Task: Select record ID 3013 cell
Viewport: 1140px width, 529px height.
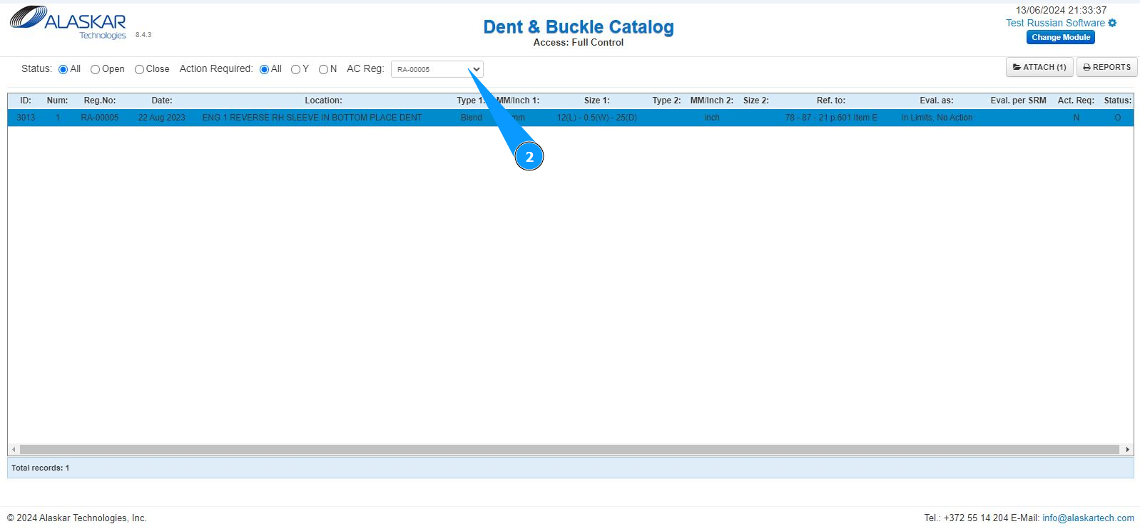Action: (x=26, y=118)
